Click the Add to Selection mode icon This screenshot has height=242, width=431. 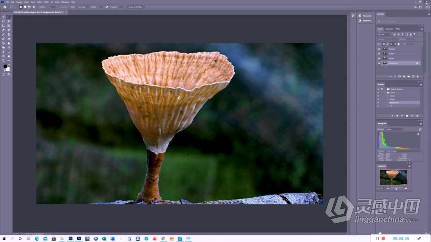(x=25, y=7)
